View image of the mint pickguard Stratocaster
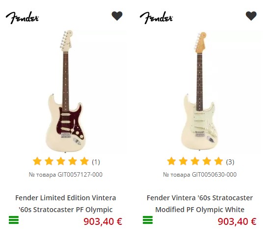Viewport: 273px width, 248px height. pos(200,91)
